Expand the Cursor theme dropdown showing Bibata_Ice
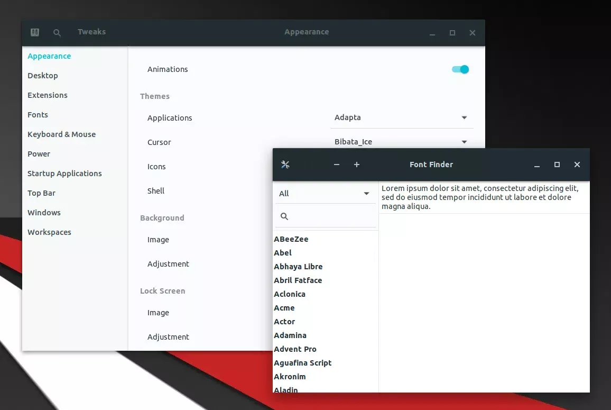The height and width of the screenshot is (410, 611). [x=402, y=142]
